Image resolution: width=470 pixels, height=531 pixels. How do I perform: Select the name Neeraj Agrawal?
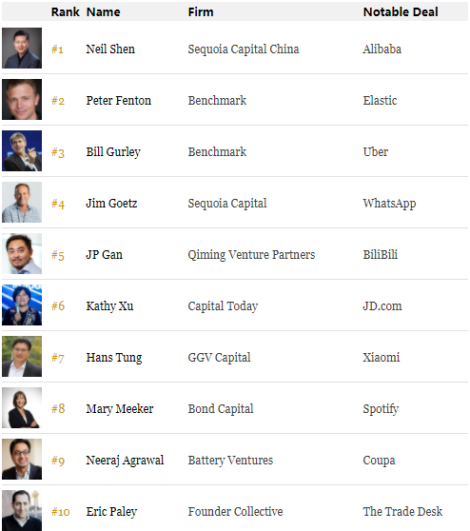[x=125, y=461]
